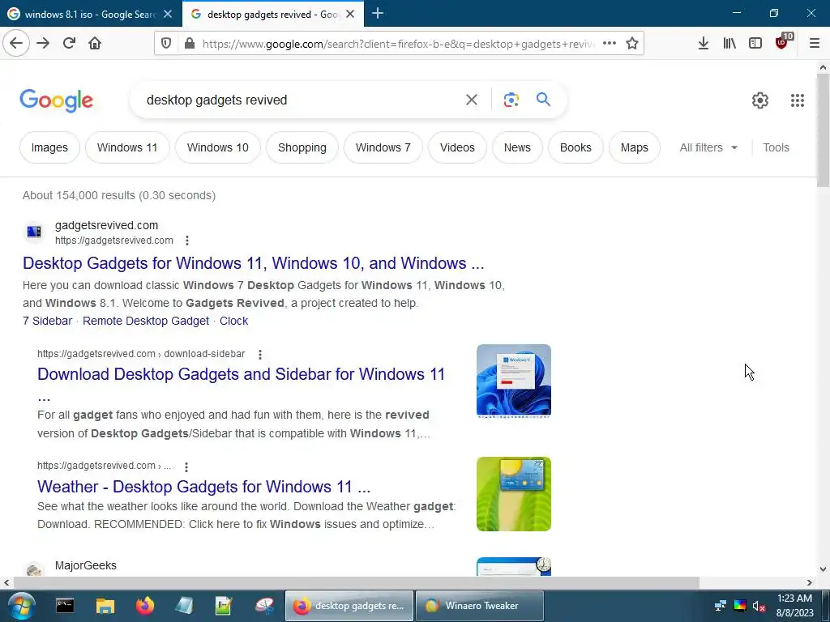Open a new browser tab

(x=378, y=14)
